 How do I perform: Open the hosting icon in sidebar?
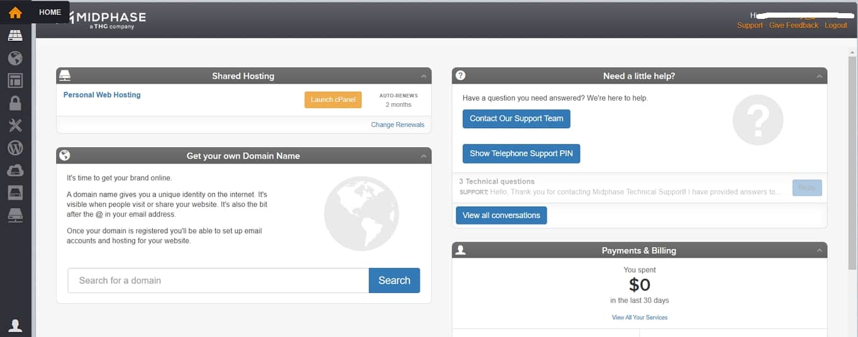pyautogui.click(x=15, y=36)
